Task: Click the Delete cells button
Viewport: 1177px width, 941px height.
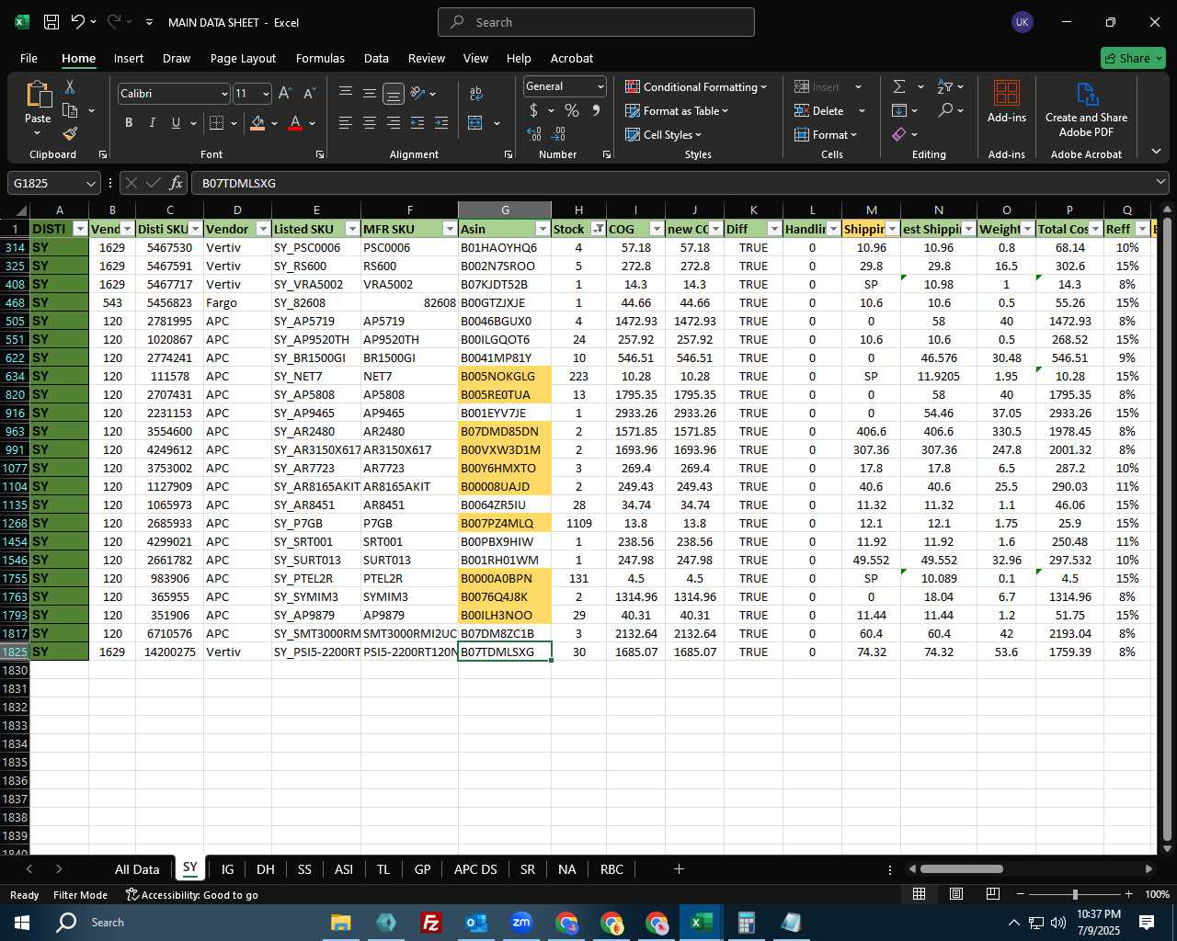Action: pos(819,110)
